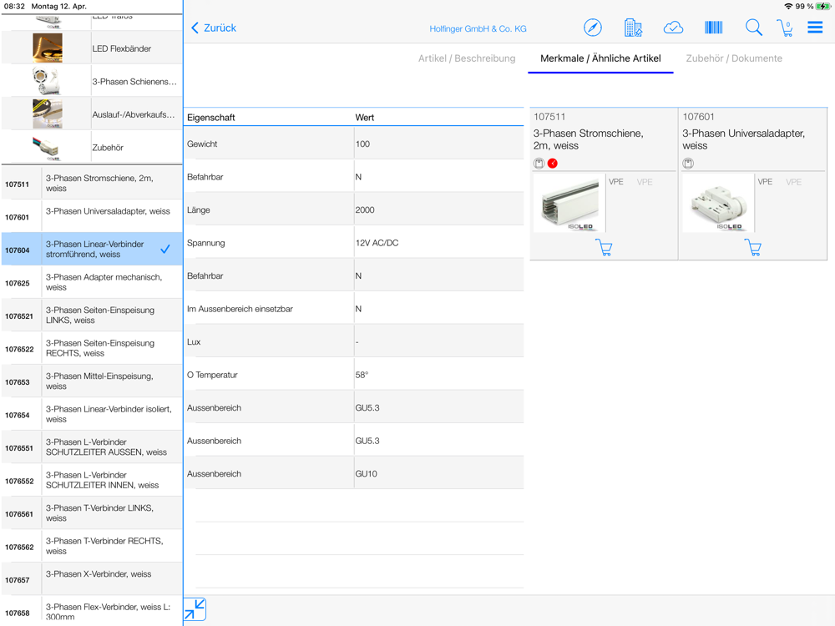
Task: Tap LED Flexbänder thumbnail image
Action: (48, 48)
